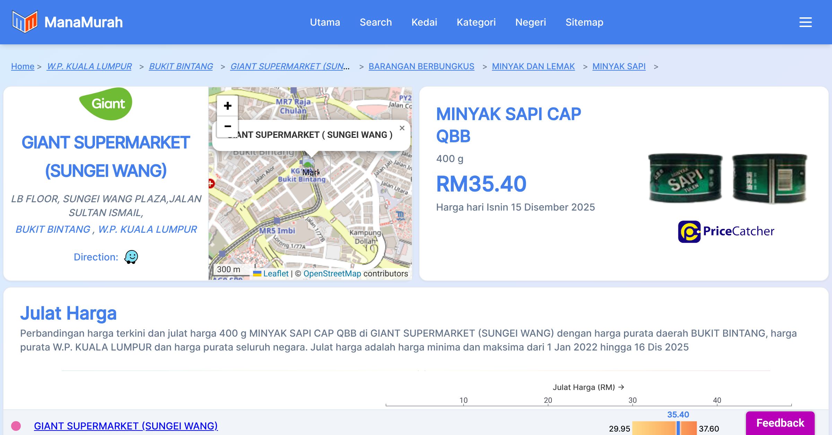Go to Kategori menu
Image resolution: width=832 pixels, height=435 pixels.
point(476,22)
